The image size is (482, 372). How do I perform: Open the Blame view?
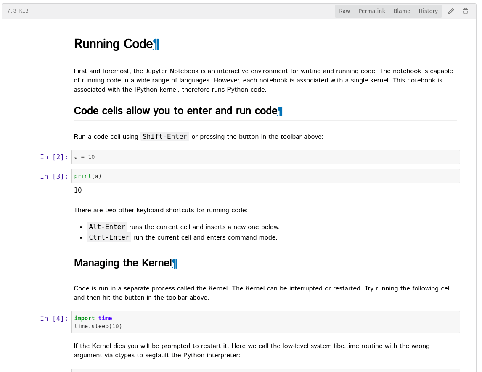click(402, 11)
